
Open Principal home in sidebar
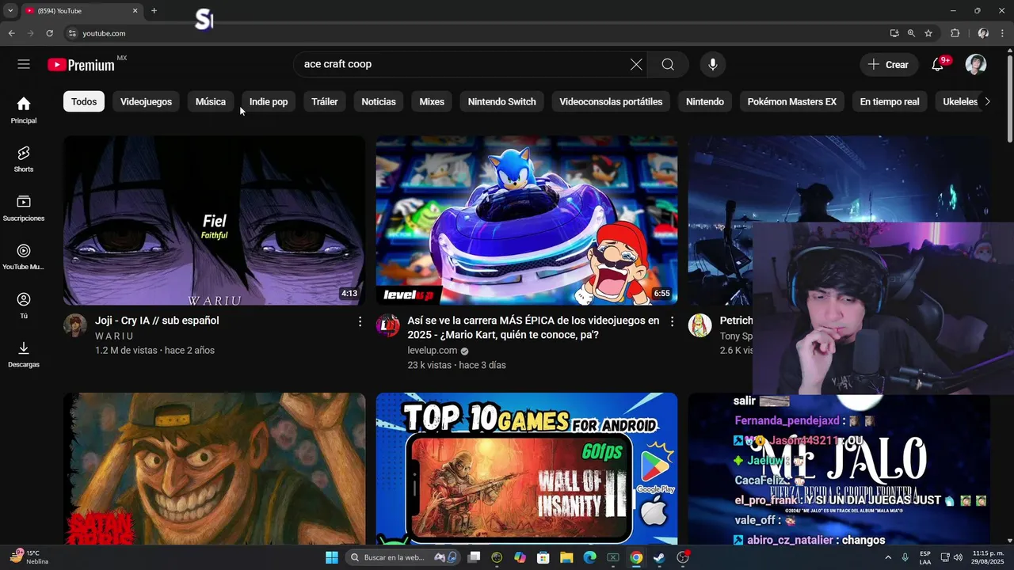coord(24,110)
